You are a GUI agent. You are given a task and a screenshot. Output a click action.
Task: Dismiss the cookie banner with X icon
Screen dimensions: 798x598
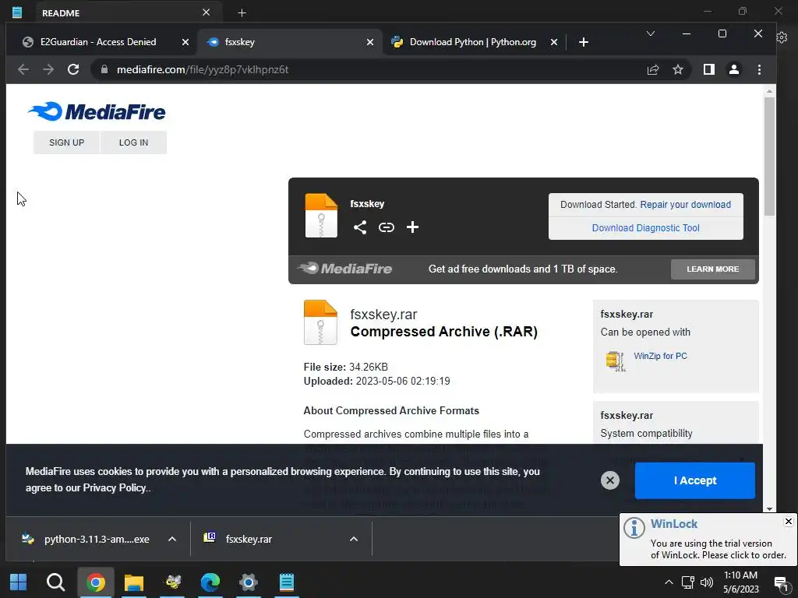click(x=609, y=480)
